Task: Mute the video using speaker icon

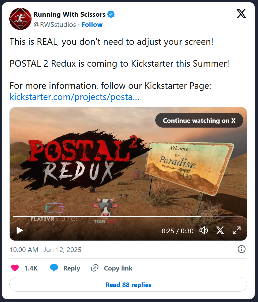Action: coord(204,230)
